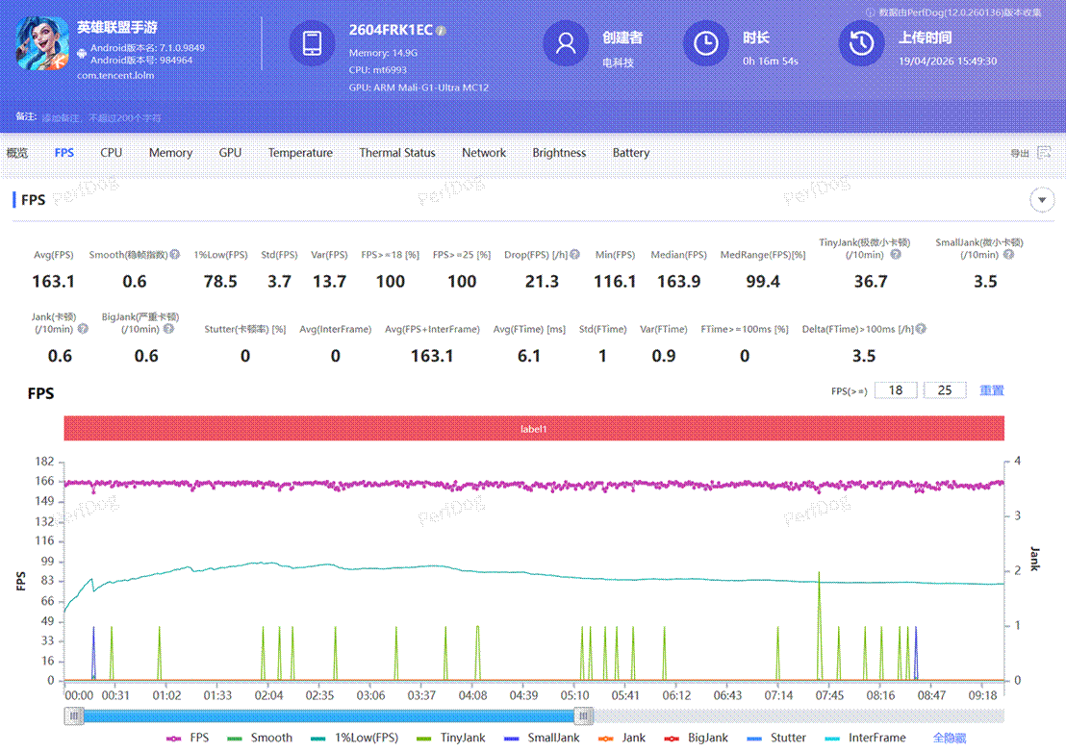Image resolution: width=1066 pixels, height=752 pixels.
Task: Click the help icon next to Delta(FTime)>100ms
Action: [x=921, y=329]
